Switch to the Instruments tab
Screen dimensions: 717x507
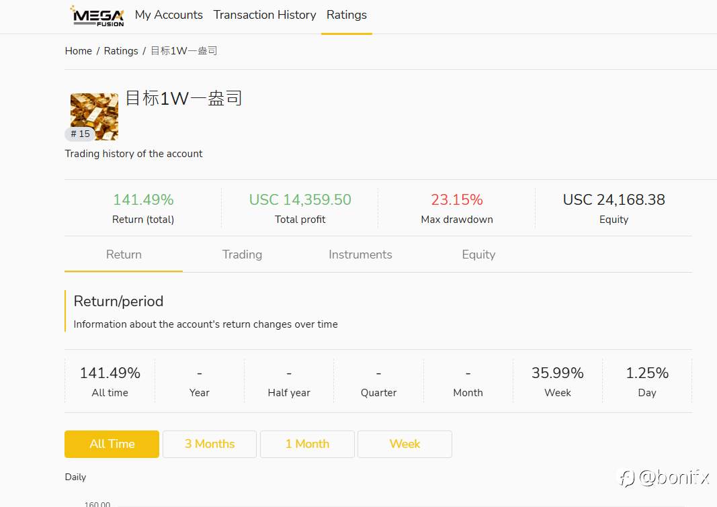coord(360,255)
